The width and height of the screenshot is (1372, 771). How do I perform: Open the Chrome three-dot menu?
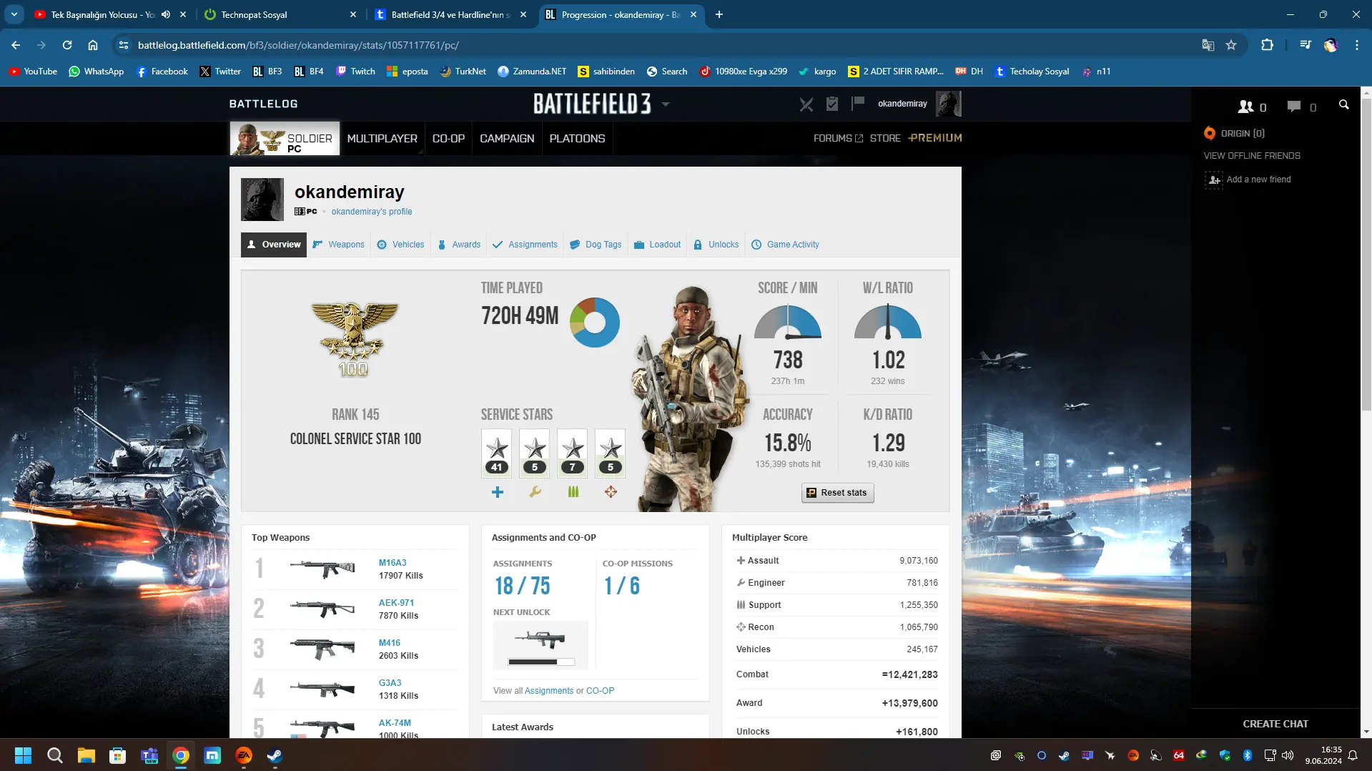tap(1357, 45)
